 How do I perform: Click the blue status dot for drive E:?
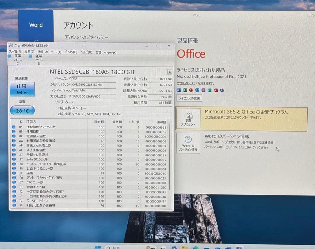[30, 56]
